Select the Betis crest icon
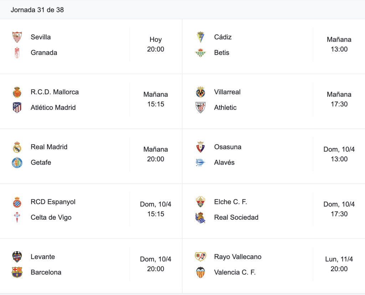The width and height of the screenshot is (365, 295). click(x=200, y=53)
